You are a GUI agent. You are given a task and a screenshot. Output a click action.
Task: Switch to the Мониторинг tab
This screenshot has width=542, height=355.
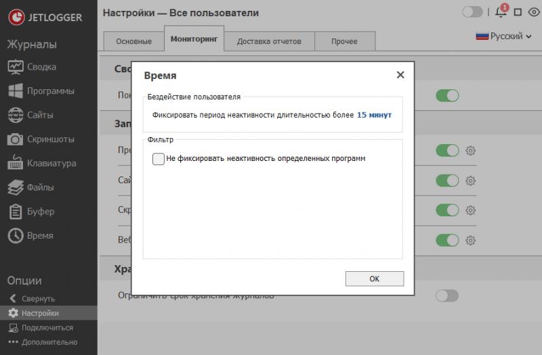pyautogui.click(x=194, y=39)
